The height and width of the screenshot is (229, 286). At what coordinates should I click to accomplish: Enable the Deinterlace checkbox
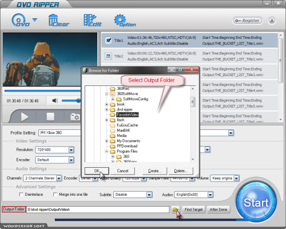pos(21,194)
